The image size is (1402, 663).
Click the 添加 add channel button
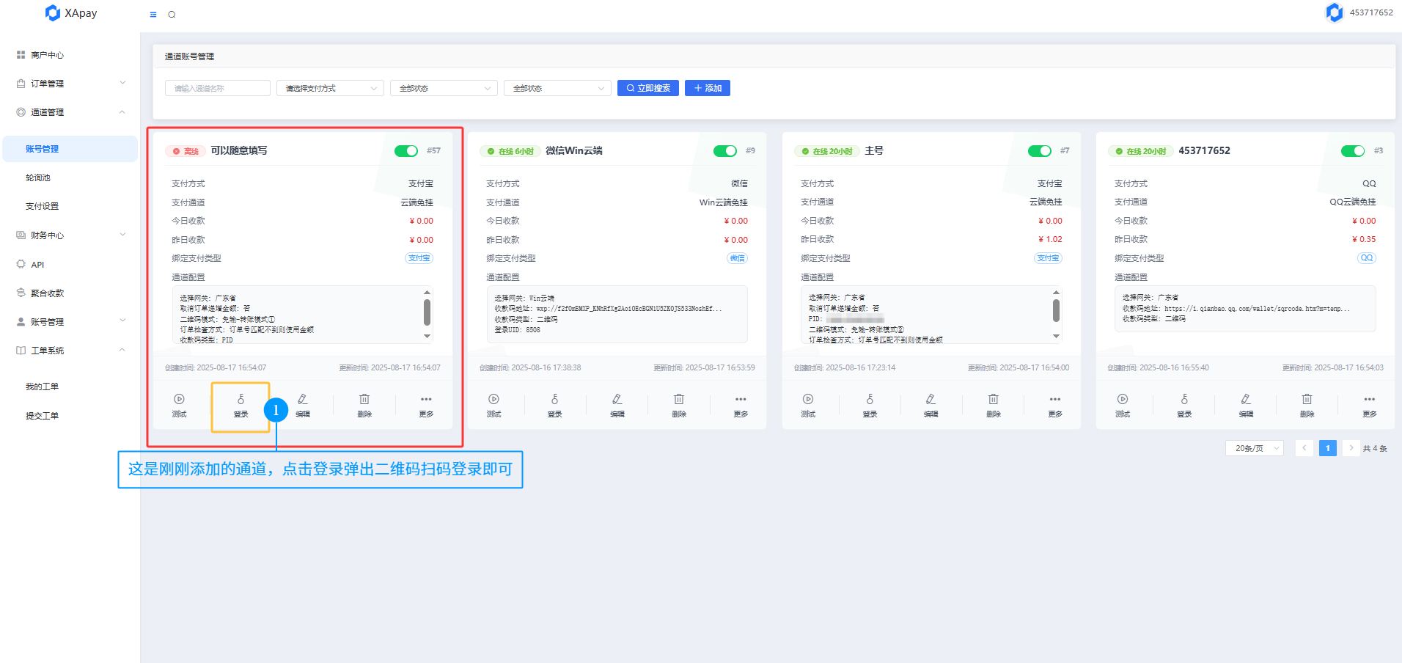pyautogui.click(x=707, y=88)
